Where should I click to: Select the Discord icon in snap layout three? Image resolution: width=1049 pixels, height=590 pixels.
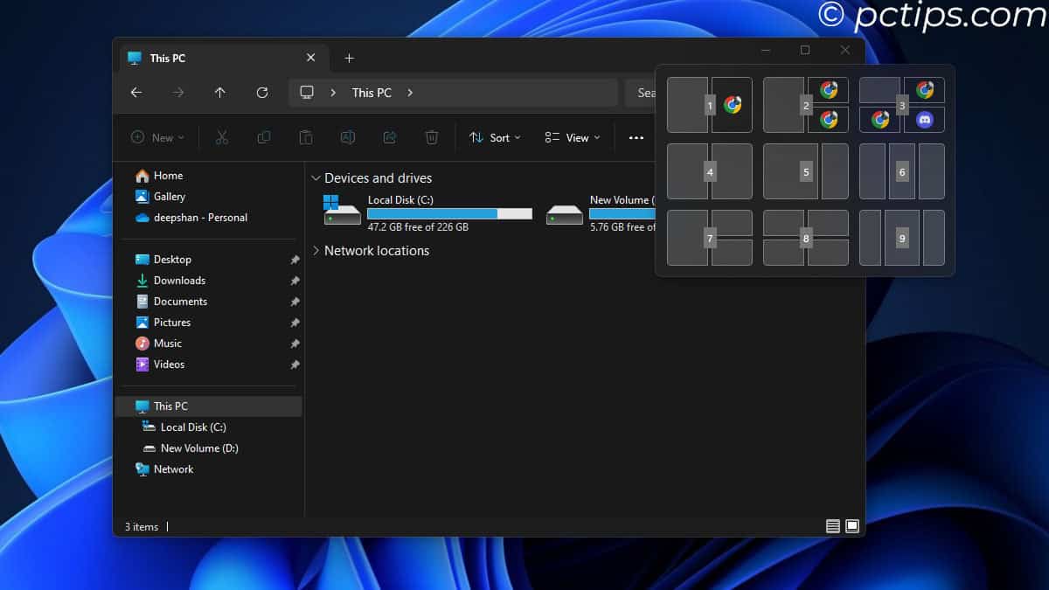pyautogui.click(x=925, y=120)
